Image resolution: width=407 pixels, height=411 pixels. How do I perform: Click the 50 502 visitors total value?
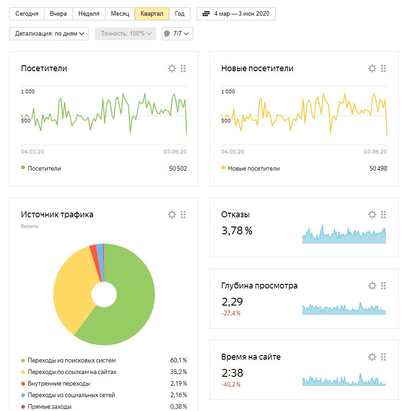point(178,168)
